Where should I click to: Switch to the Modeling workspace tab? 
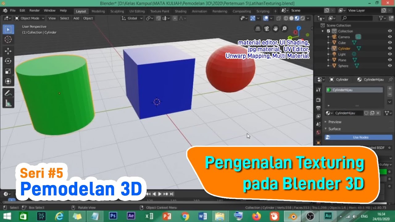[98, 11]
